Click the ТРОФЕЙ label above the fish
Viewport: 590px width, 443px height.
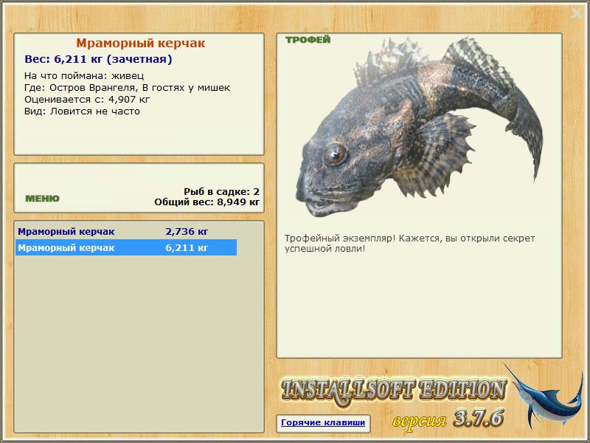point(308,40)
